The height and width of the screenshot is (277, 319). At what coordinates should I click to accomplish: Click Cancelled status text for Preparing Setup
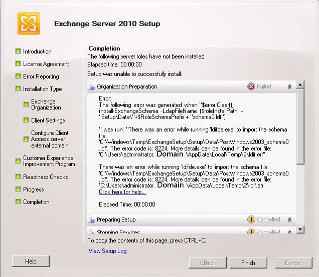[268, 219]
